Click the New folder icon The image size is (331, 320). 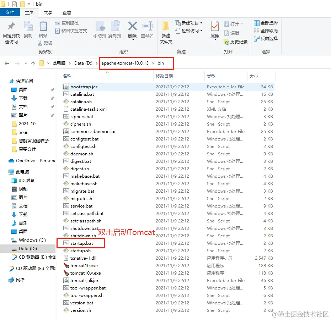point(166,27)
